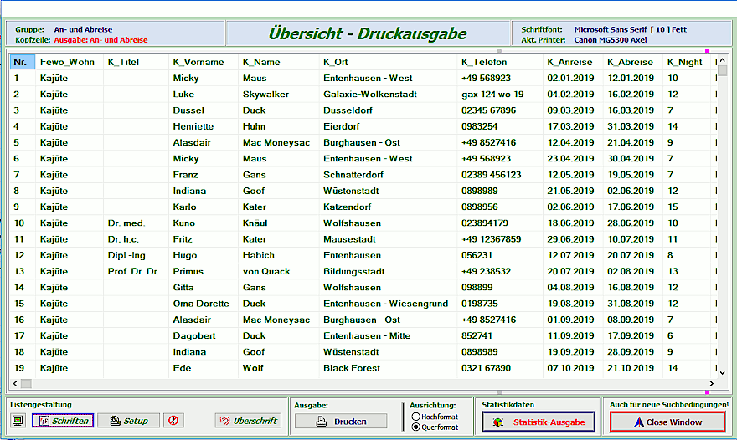The width and height of the screenshot is (737, 440).
Task: Click the Überschrift heading button
Action: pyautogui.click(x=247, y=421)
